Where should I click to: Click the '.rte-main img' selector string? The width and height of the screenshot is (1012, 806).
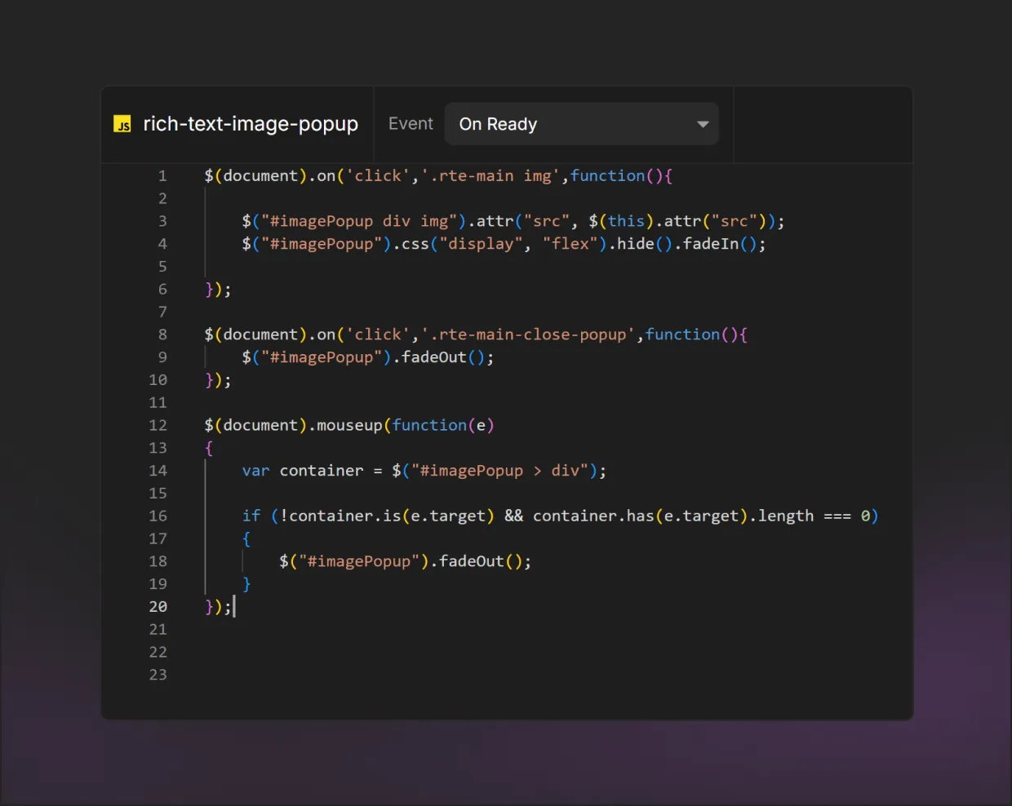tap(490, 176)
